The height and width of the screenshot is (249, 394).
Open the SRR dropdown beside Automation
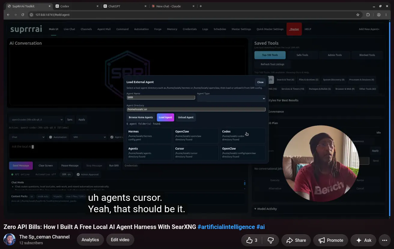click(x=89, y=137)
